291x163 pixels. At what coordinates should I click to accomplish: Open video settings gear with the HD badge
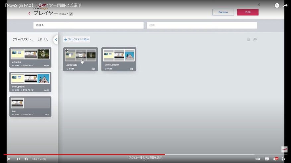(x=276, y=159)
